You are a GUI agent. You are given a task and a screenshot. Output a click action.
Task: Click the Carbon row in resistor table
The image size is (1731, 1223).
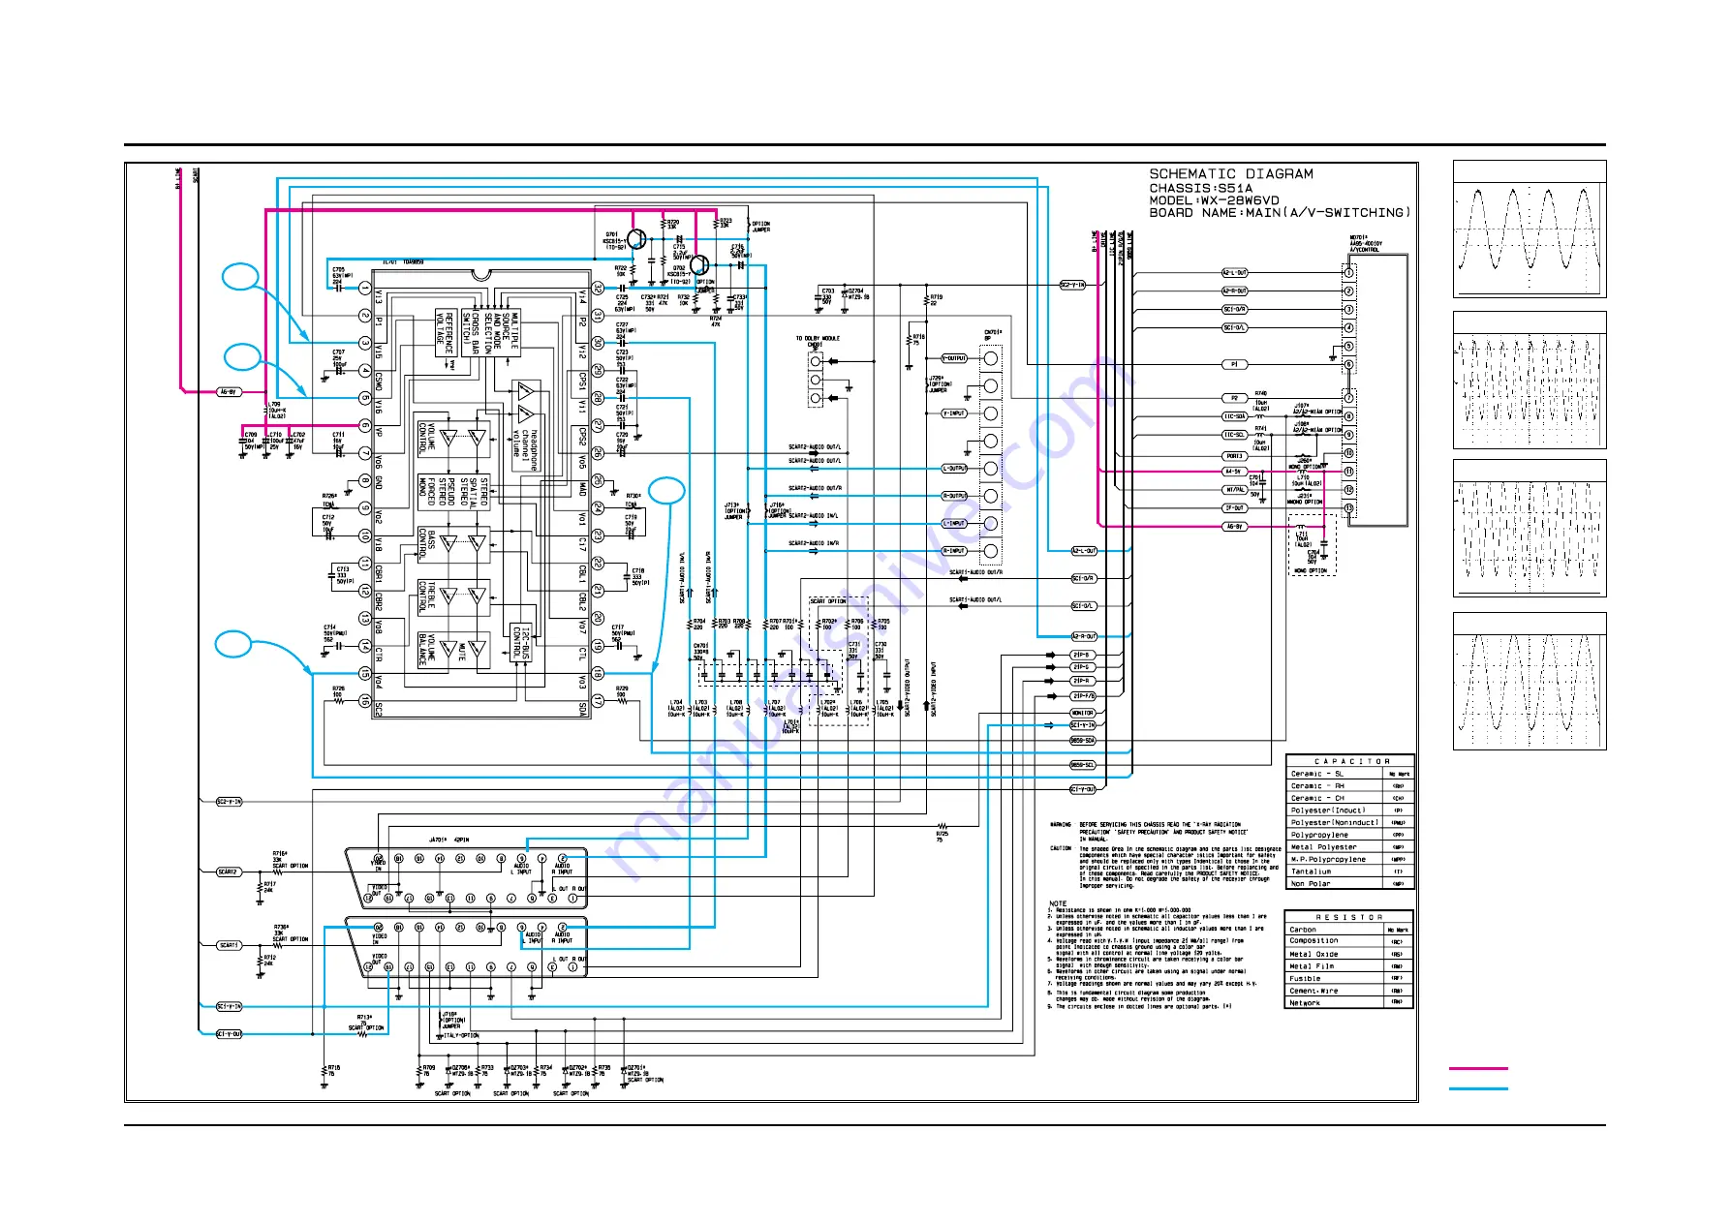(x=1349, y=930)
